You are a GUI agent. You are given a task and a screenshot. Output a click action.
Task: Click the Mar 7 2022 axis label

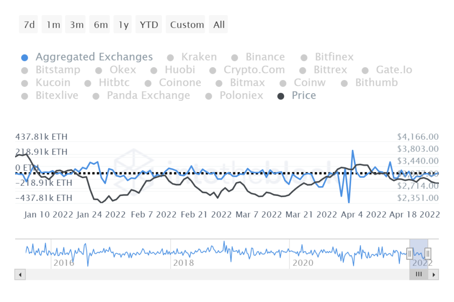point(258,214)
